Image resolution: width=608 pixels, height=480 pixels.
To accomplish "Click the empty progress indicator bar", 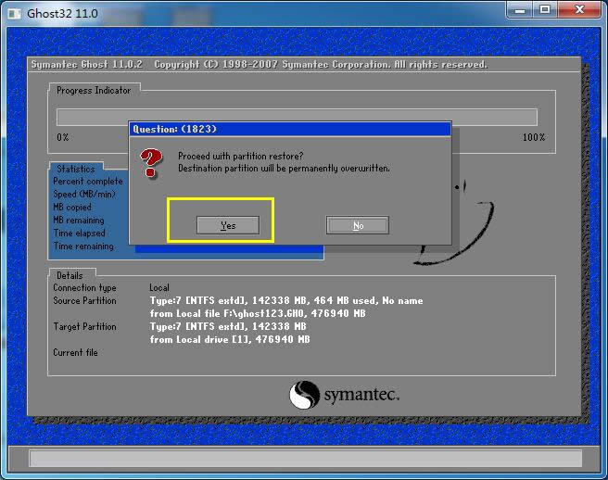I will coord(297,117).
